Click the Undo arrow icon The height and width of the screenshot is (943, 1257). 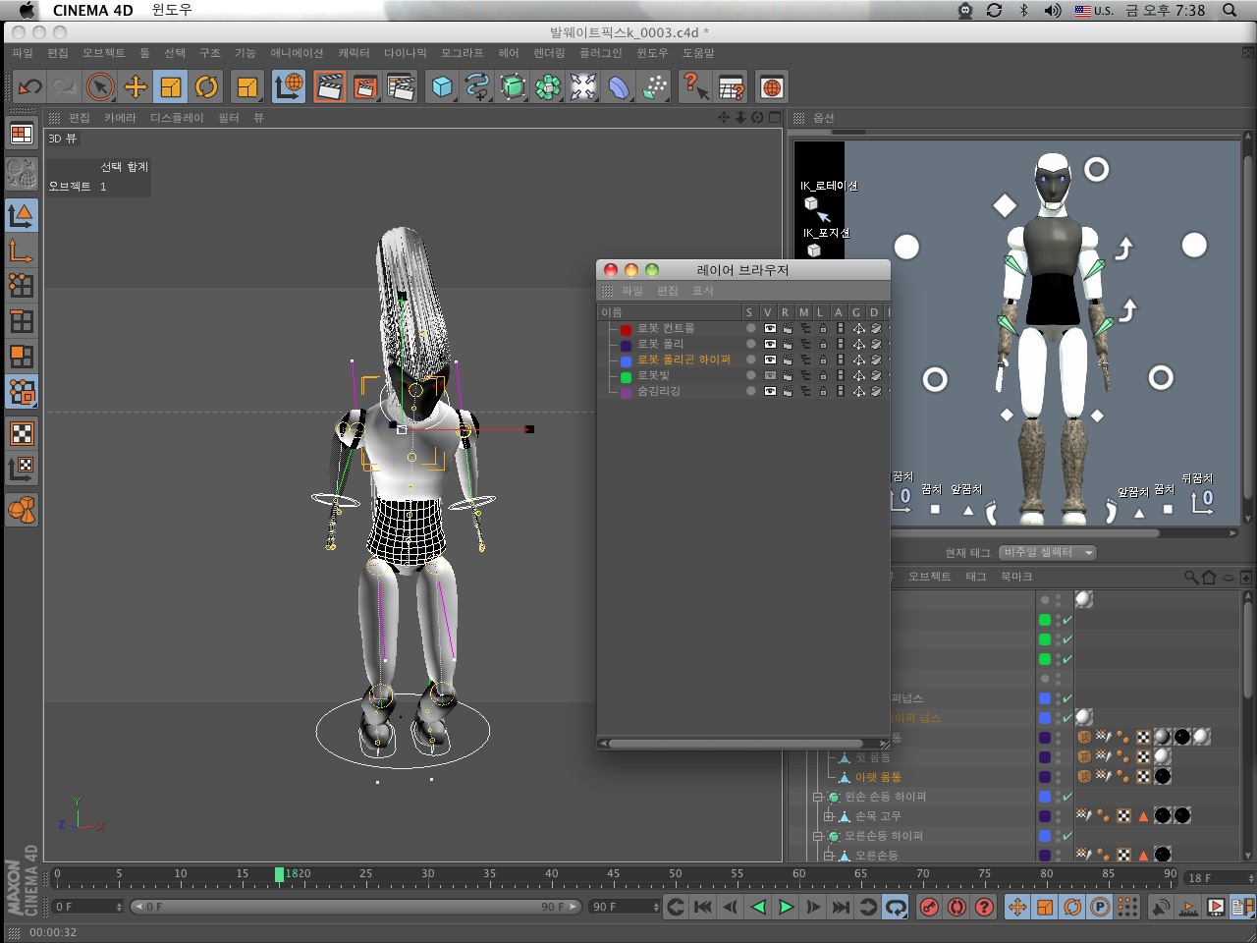point(29,86)
